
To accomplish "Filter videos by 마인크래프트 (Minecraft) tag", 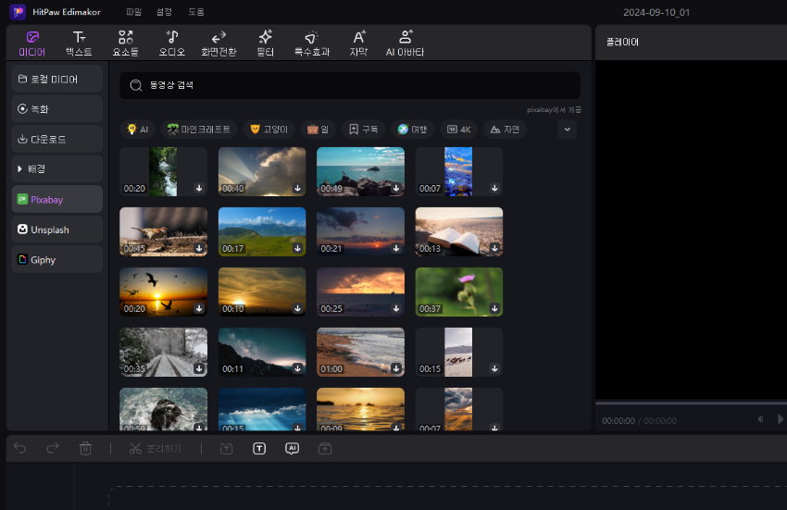I will [x=200, y=130].
